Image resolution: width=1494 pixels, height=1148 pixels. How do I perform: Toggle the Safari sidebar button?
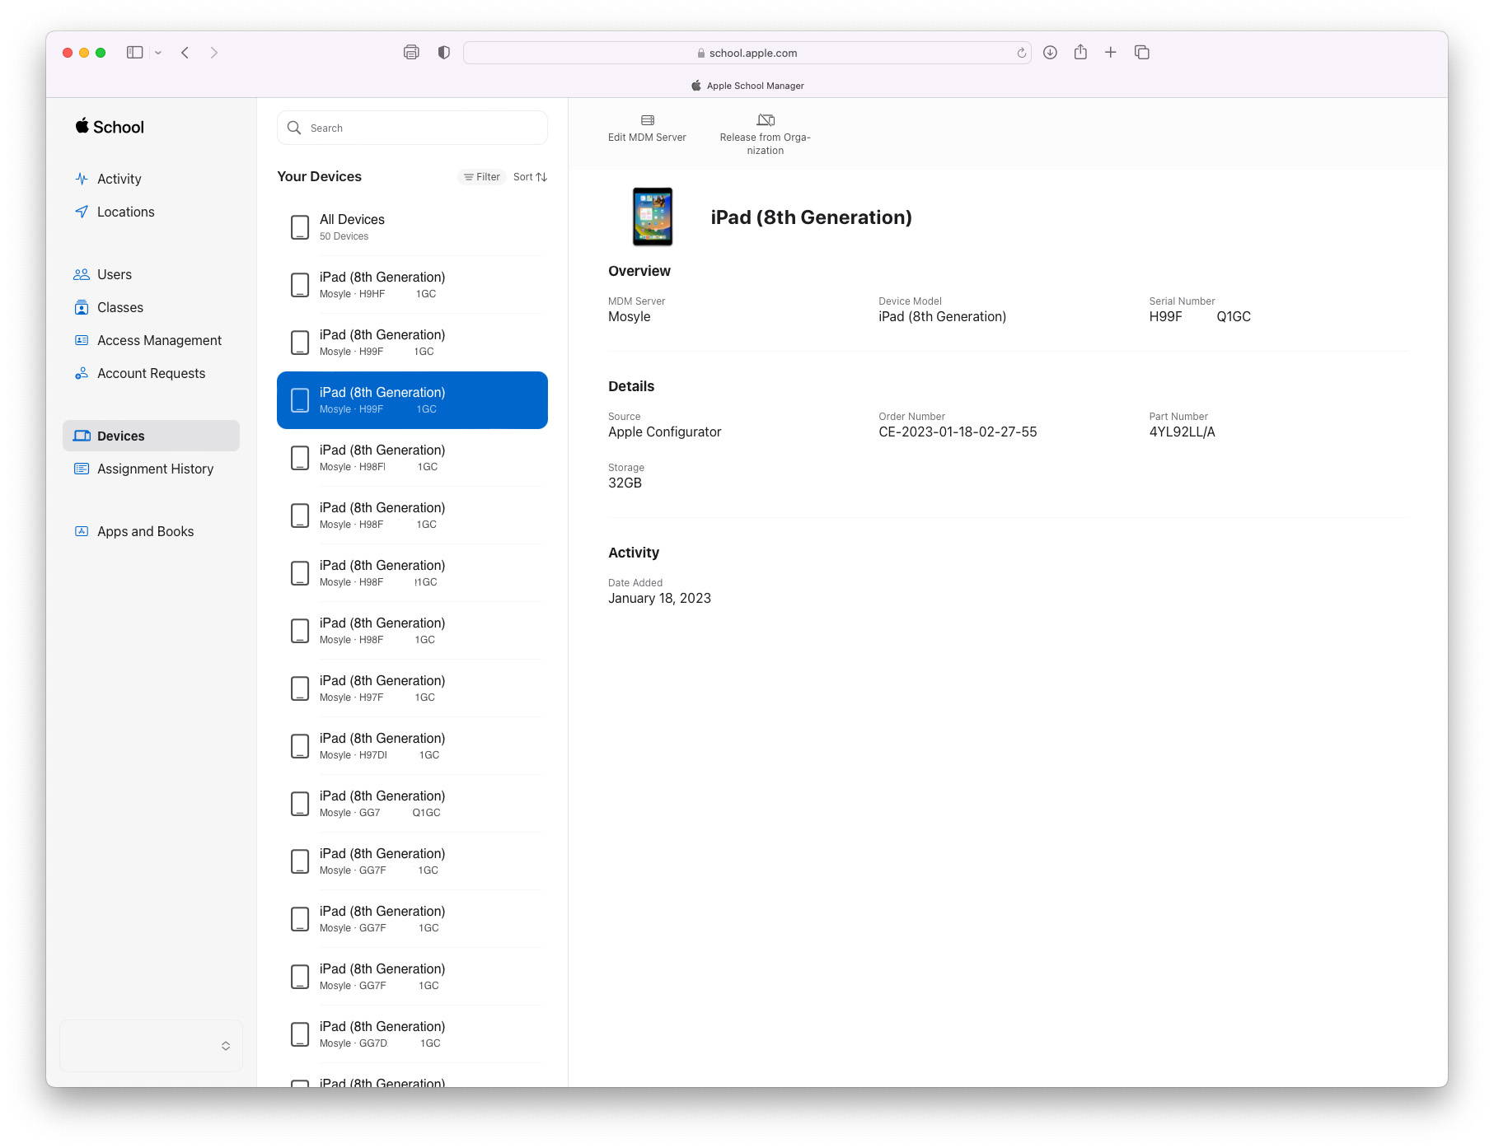[135, 53]
